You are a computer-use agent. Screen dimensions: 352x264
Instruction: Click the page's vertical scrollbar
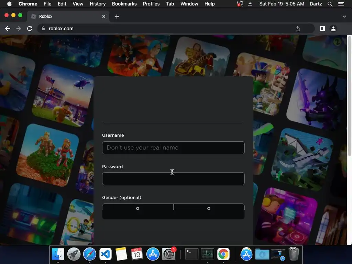(x=349, y=97)
